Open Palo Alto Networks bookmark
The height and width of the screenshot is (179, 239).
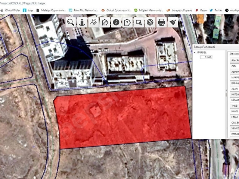(x=83, y=10)
